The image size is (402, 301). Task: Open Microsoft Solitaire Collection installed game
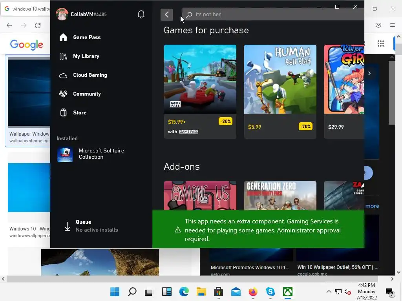pyautogui.click(x=101, y=154)
